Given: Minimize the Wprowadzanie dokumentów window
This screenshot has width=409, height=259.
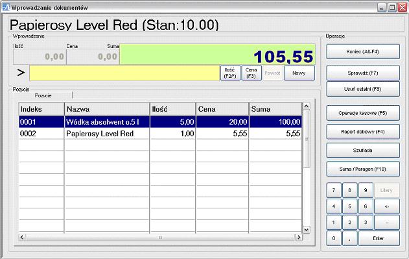Looking at the screenshot, I should (x=381, y=8).
